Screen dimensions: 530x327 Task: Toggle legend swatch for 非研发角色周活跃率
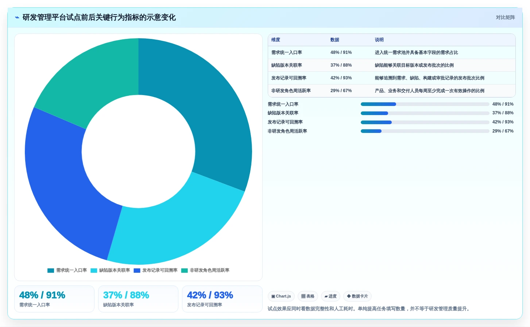point(184,271)
